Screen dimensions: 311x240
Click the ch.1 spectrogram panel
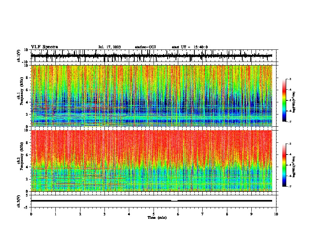tap(152, 96)
